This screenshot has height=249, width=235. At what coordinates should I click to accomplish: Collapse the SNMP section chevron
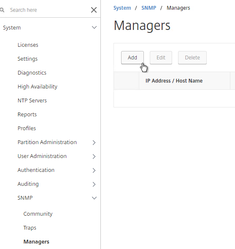(x=94, y=198)
